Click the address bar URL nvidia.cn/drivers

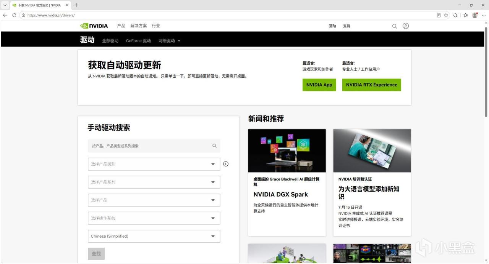tap(51, 15)
